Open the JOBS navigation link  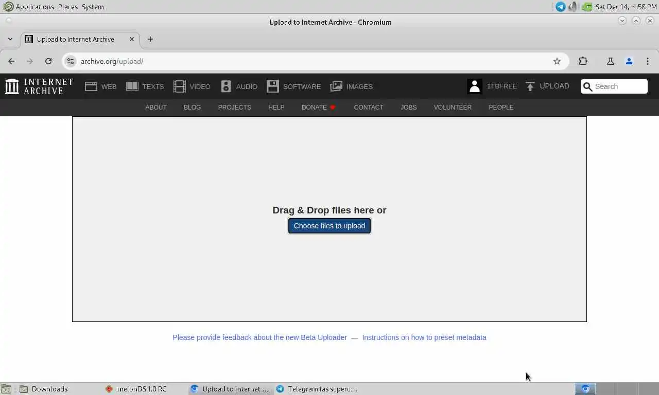[409, 107]
